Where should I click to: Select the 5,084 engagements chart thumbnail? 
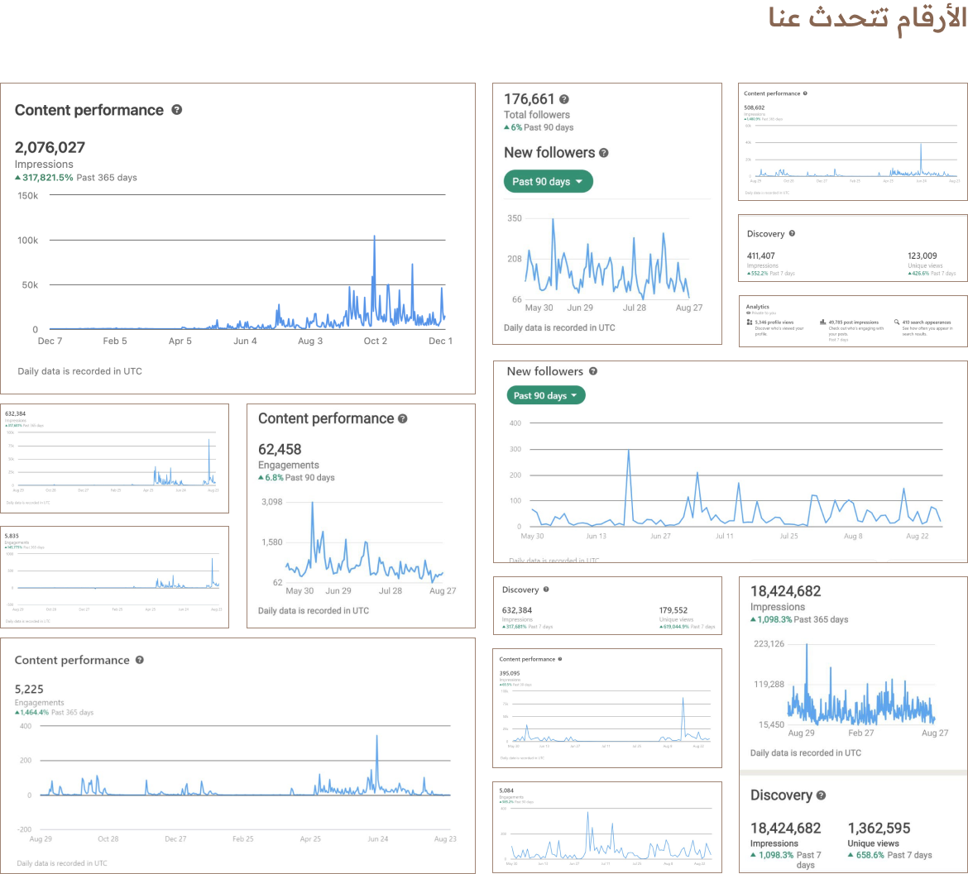pyautogui.click(x=606, y=827)
